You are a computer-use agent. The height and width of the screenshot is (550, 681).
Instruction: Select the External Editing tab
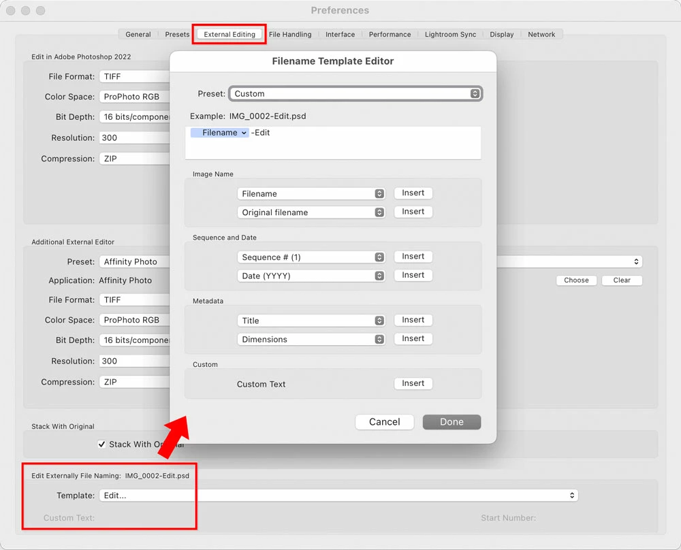[x=229, y=34]
